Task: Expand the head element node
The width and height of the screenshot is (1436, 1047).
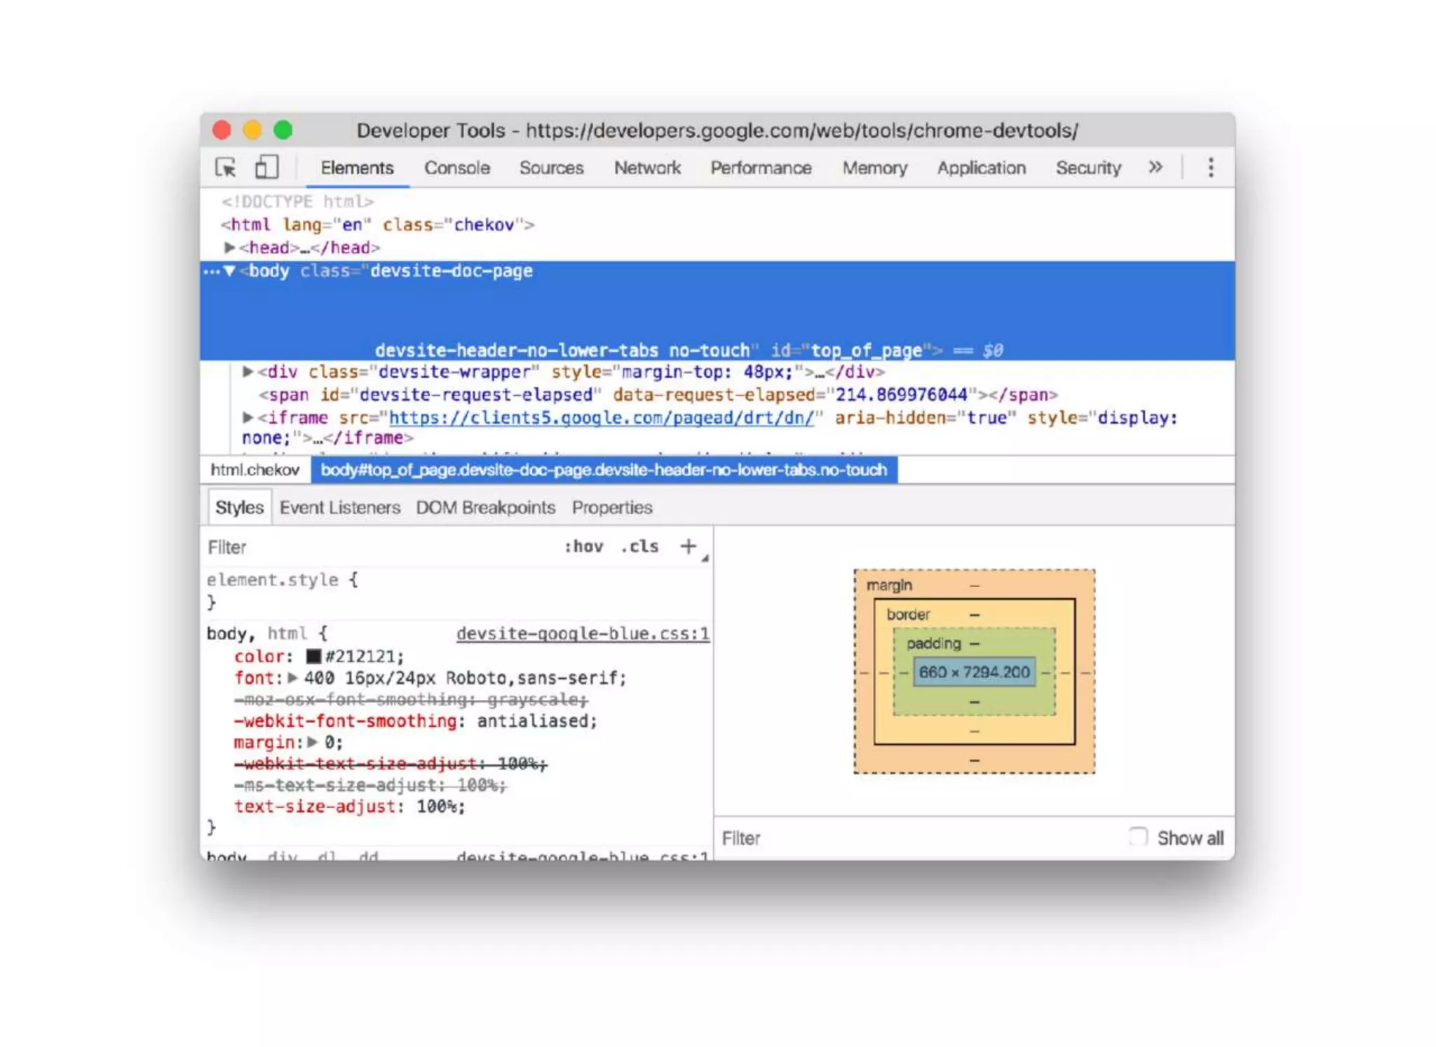Action: click(x=229, y=248)
